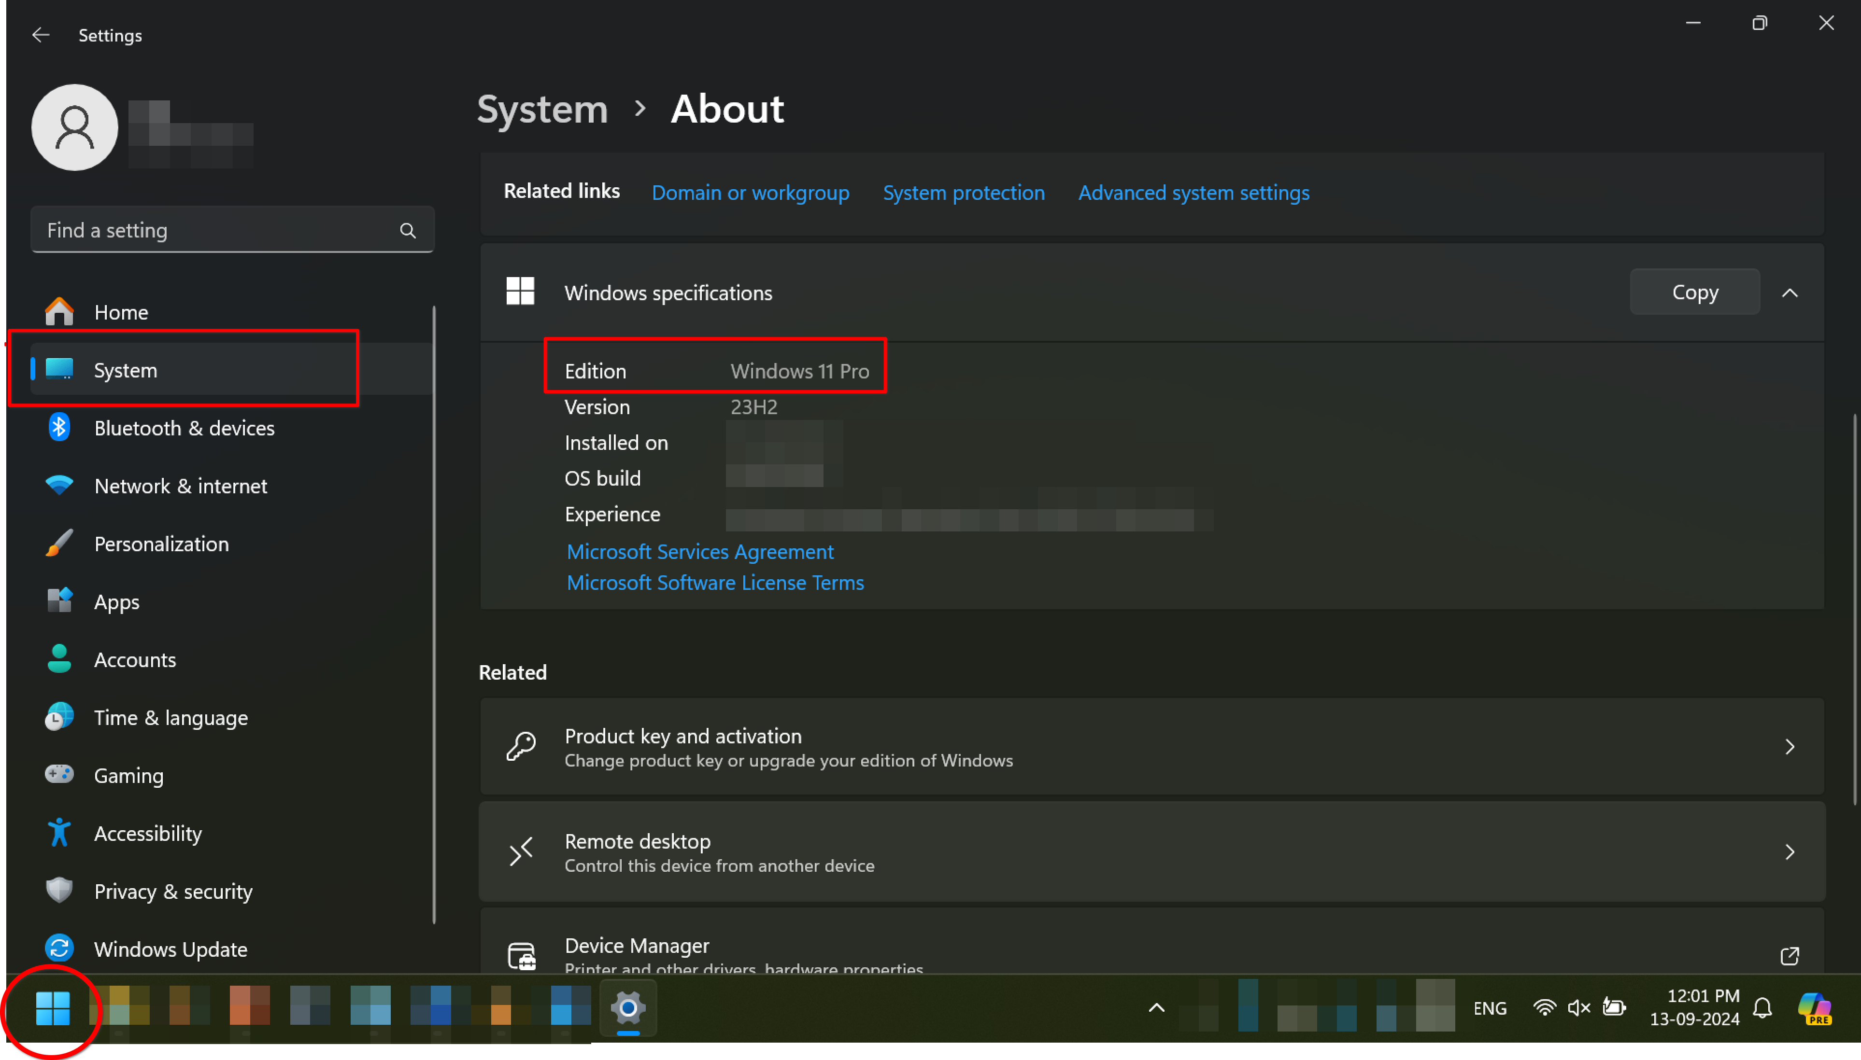Click the shield icon for Privacy & security
The height and width of the screenshot is (1060, 1861).
coord(59,891)
